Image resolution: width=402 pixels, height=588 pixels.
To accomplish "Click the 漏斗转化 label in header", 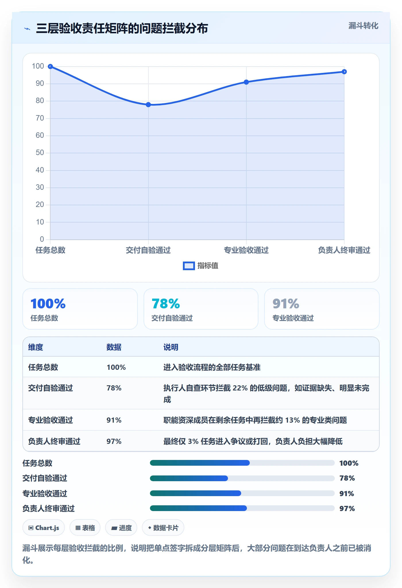I will pyautogui.click(x=363, y=26).
